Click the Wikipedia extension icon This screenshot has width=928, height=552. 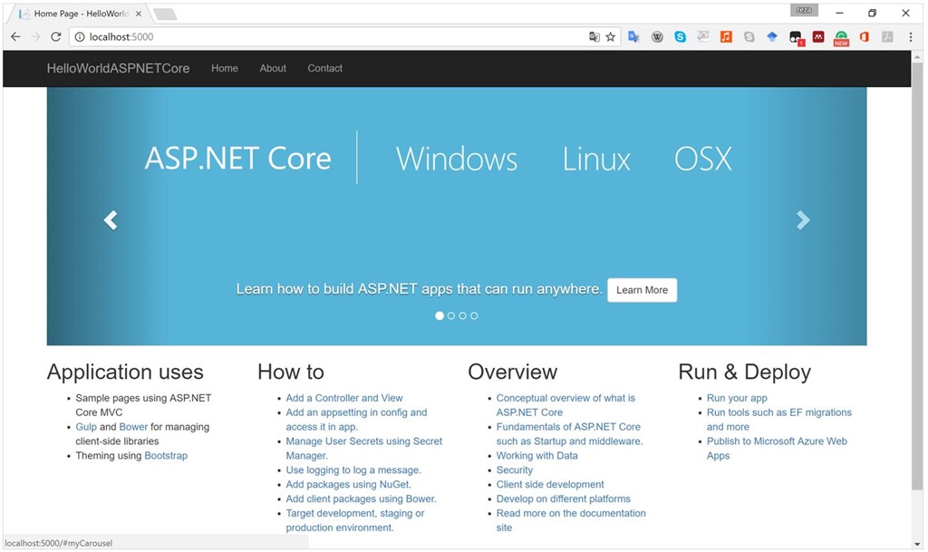(657, 36)
